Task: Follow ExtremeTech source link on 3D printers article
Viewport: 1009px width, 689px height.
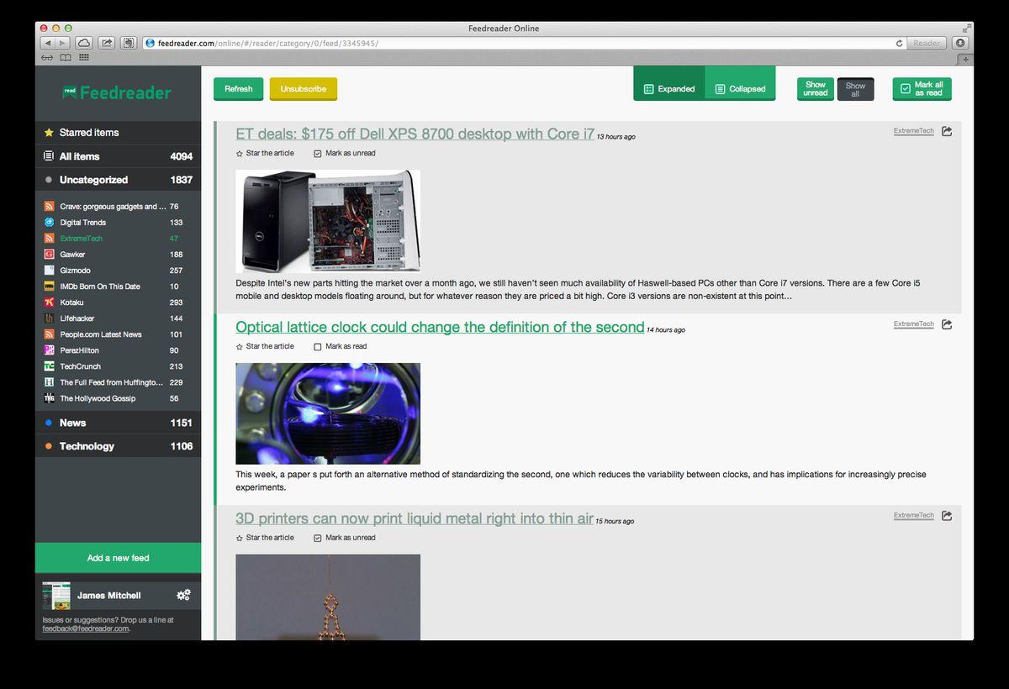Action: (x=914, y=516)
